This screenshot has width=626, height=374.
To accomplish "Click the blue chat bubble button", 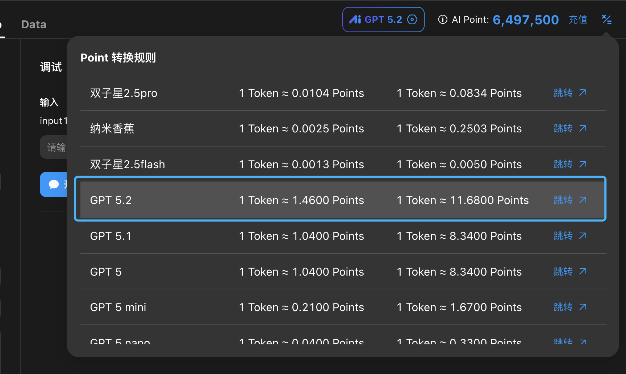I will click(54, 184).
